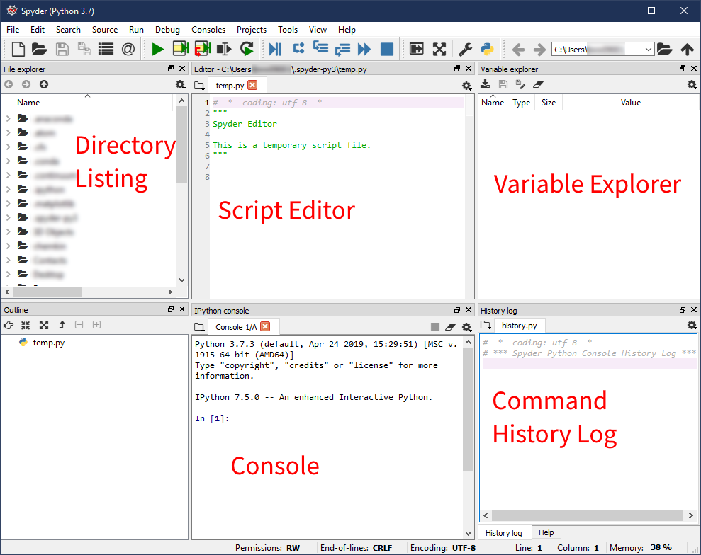
Task: Open the @ symbol finder
Action: tap(128, 49)
